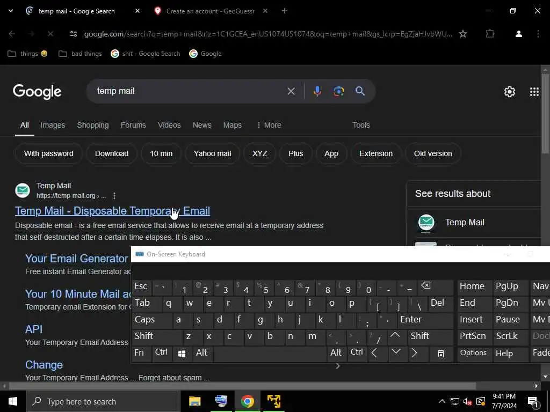Go back to previous page
This screenshot has height=412, width=550.
(12, 34)
